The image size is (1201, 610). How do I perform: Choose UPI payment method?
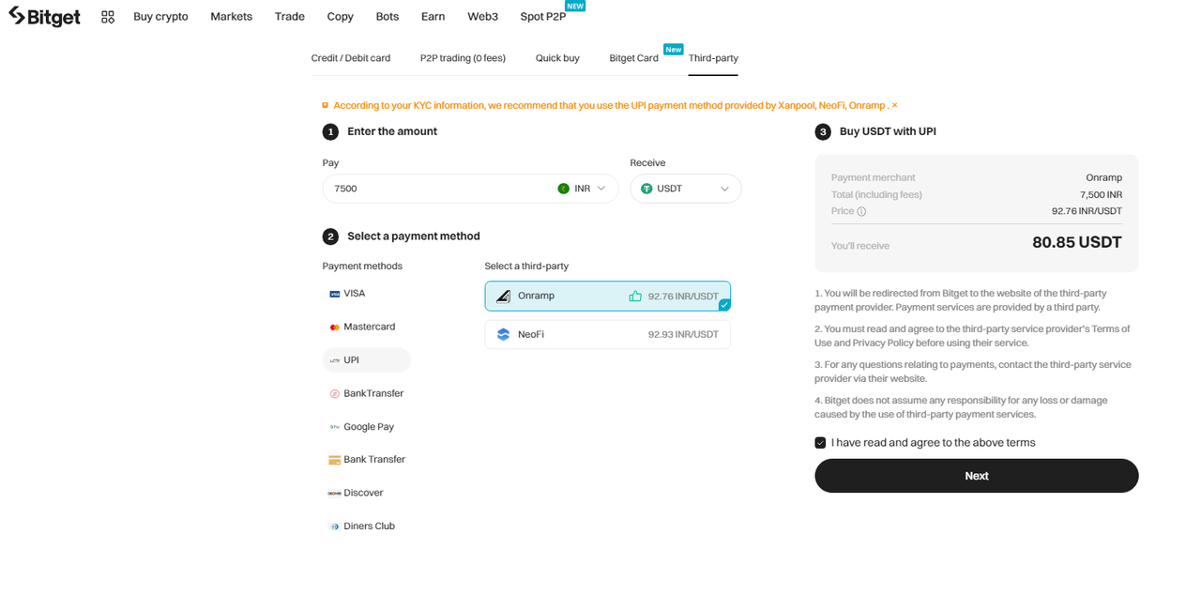click(367, 360)
